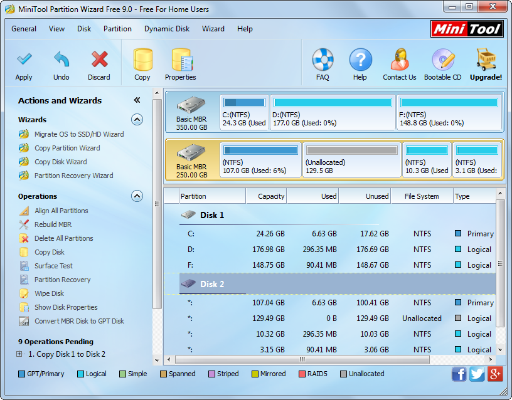Image resolution: width=512 pixels, height=400 pixels.
Task: Open the Google Plus share icon
Action: tap(495, 374)
